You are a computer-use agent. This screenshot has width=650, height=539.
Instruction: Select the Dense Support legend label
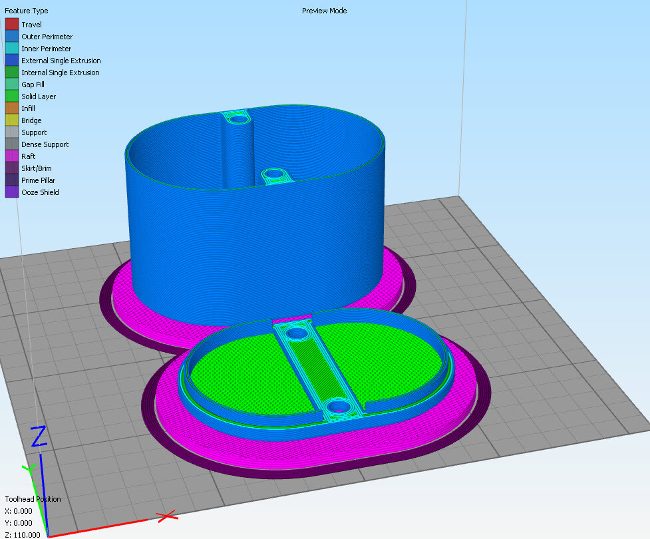[45, 144]
